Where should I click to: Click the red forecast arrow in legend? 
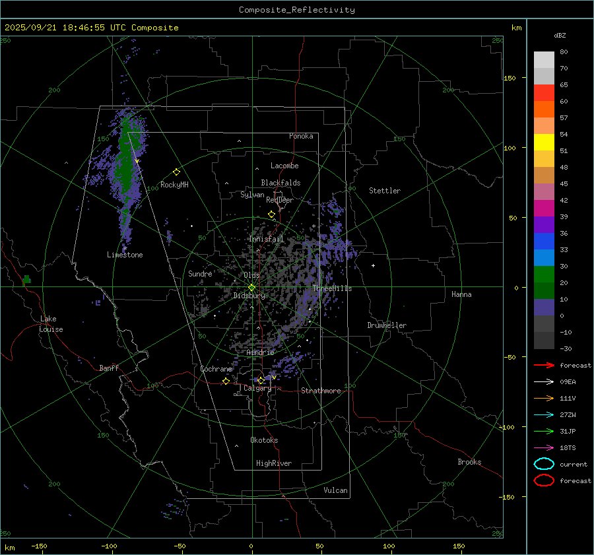544,365
